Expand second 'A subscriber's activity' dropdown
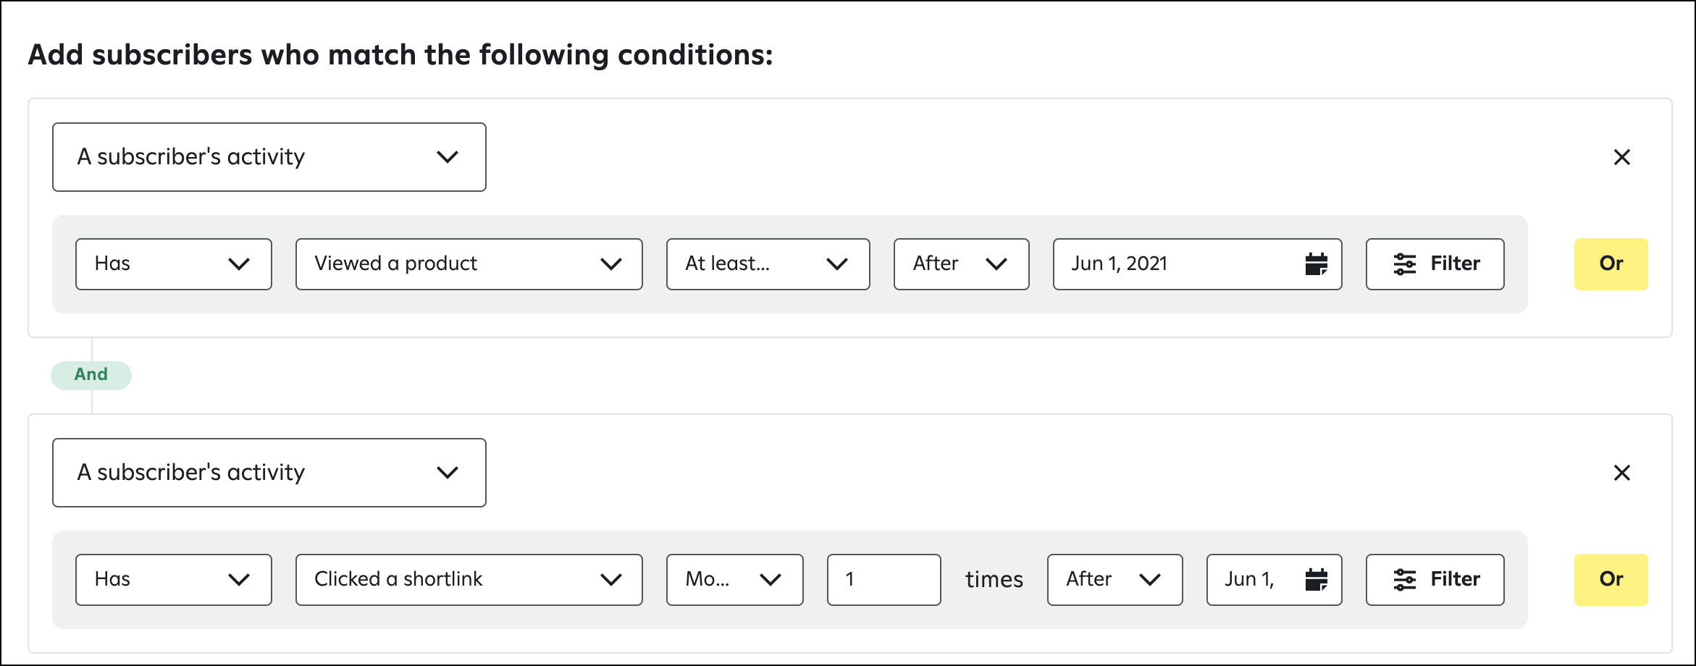The width and height of the screenshot is (1696, 666). pos(269,473)
